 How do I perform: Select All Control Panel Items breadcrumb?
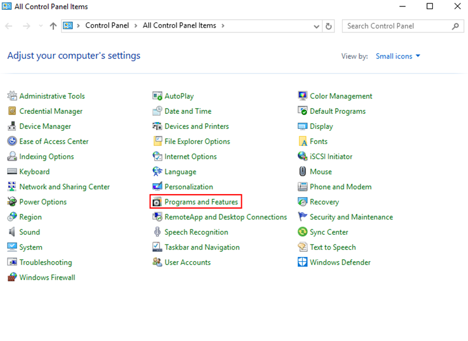point(179,25)
